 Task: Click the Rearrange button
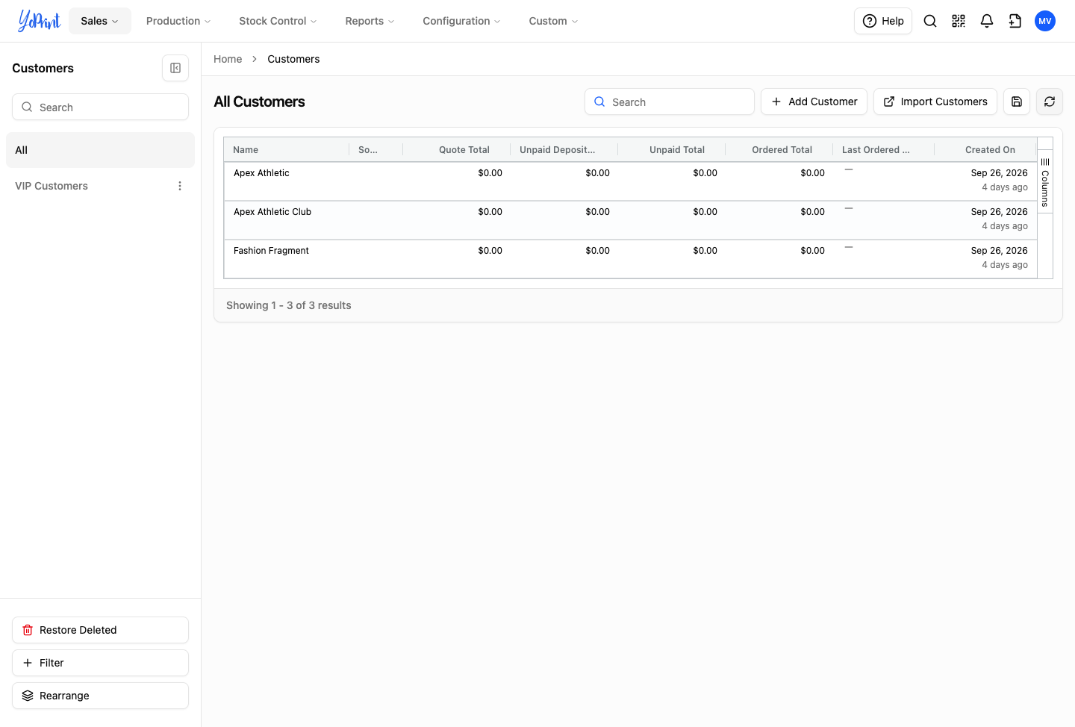[100, 696]
